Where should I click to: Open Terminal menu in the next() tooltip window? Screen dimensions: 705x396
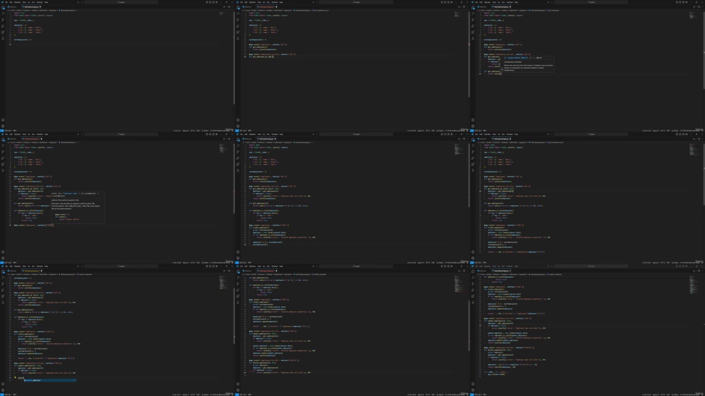509,2
